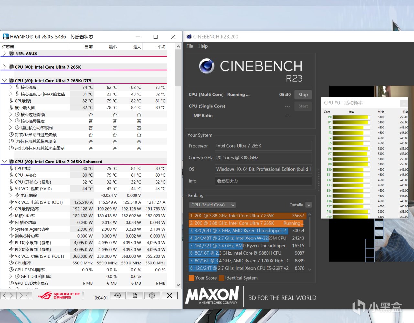Expand the CPU [#0]: Intel Core Ultra 7 265K group
The width and height of the screenshot is (414, 323).
4,67
